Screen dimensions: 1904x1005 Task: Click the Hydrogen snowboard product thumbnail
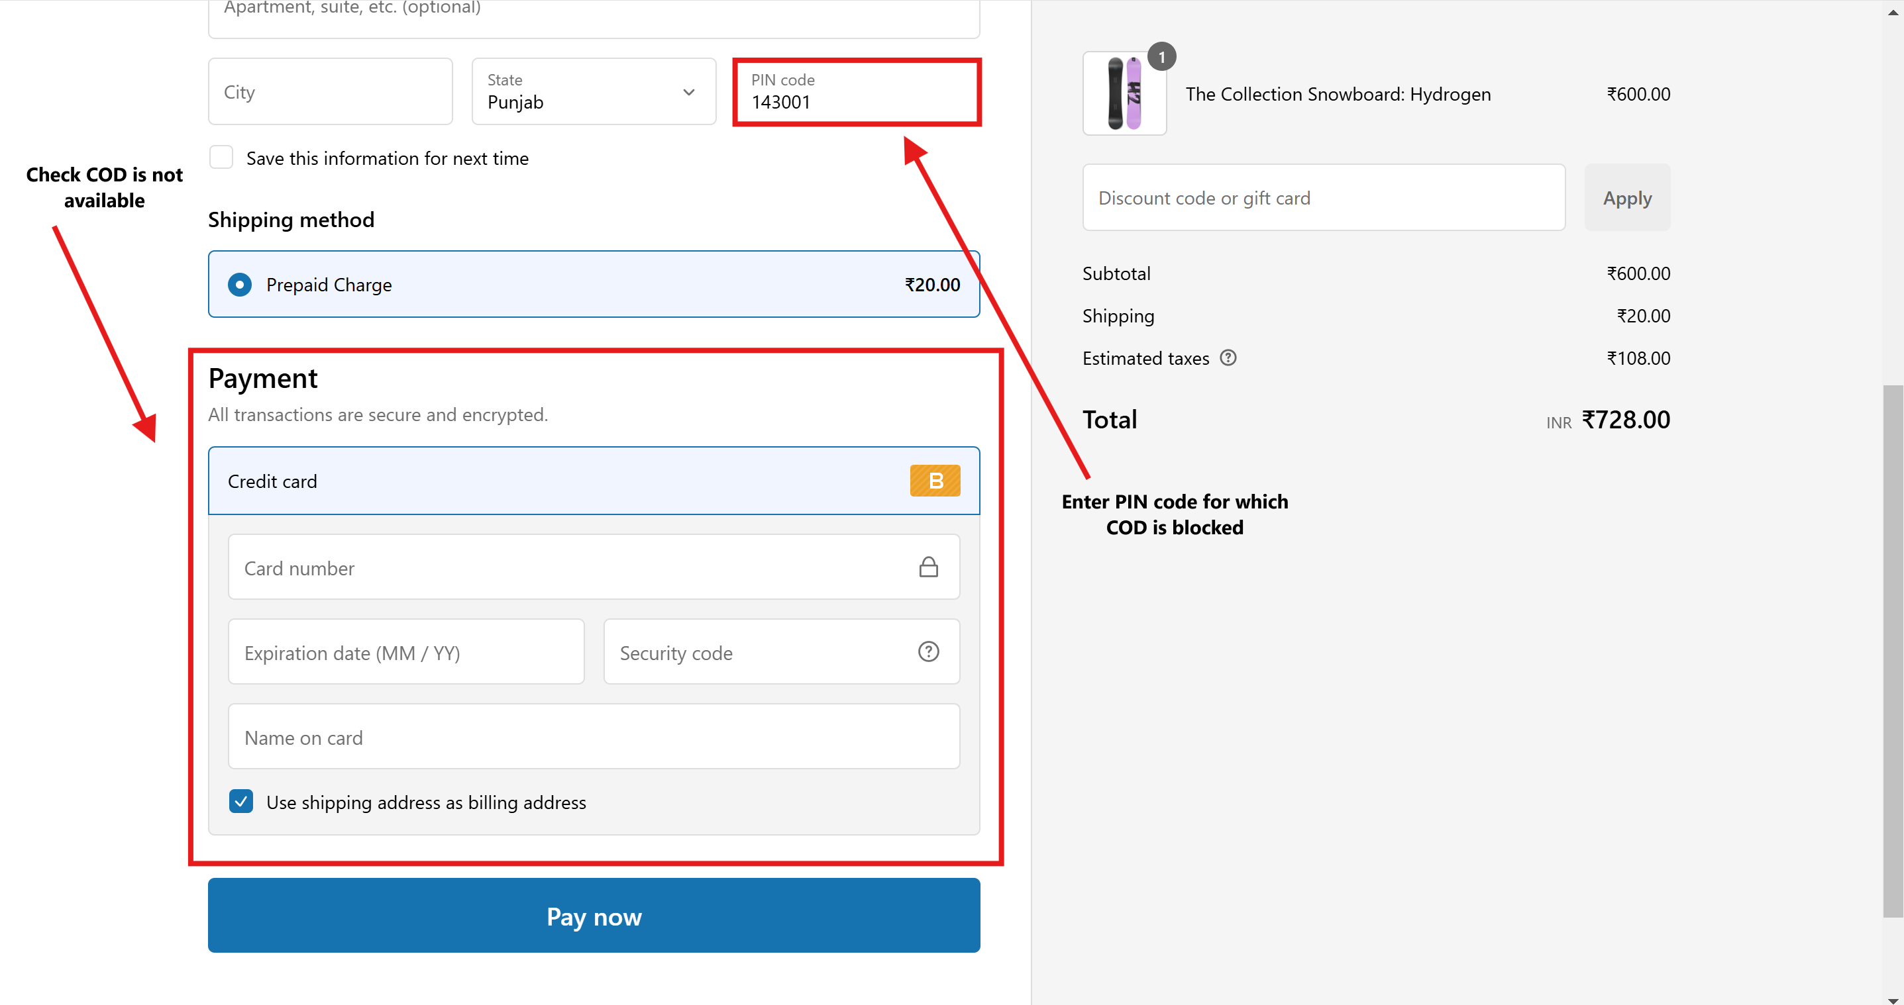(x=1124, y=94)
